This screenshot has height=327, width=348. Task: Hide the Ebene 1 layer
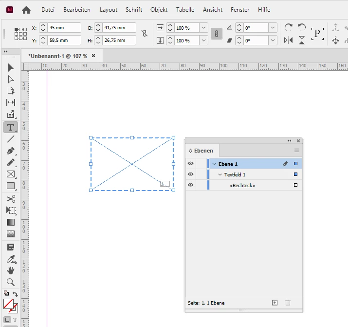click(190, 164)
